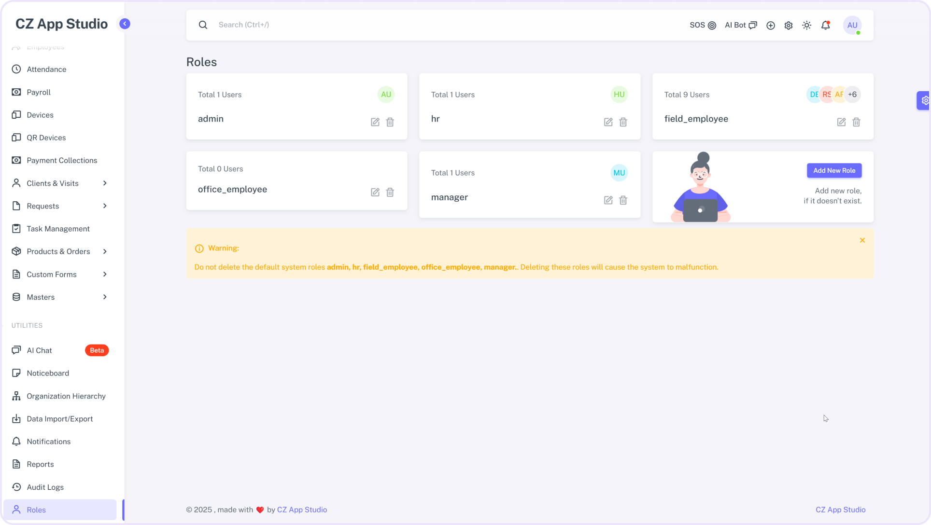
Task: Select Payroll in the sidebar
Action: pyautogui.click(x=38, y=92)
